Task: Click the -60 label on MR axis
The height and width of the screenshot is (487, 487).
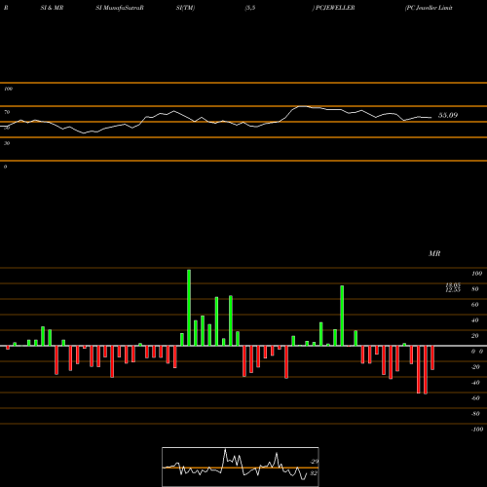Action: 475,398
